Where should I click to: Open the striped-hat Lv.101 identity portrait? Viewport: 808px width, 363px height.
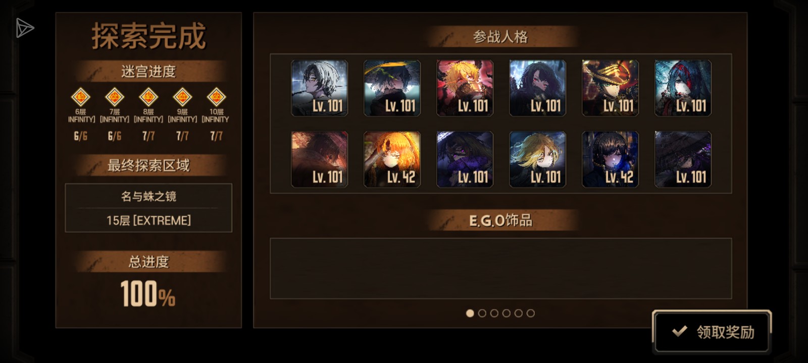(x=611, y=88)
